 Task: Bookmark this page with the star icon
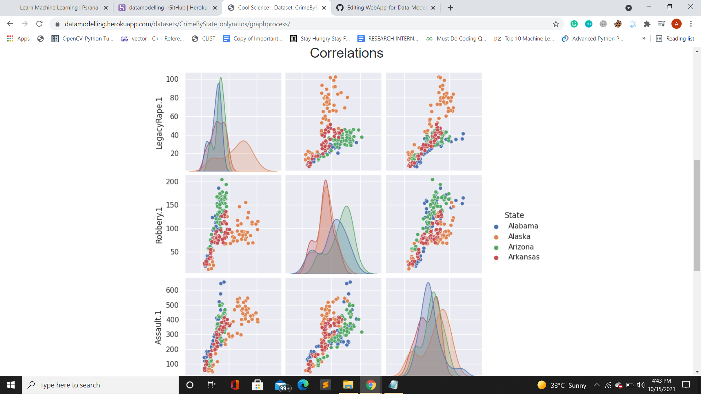pos(556,24)
